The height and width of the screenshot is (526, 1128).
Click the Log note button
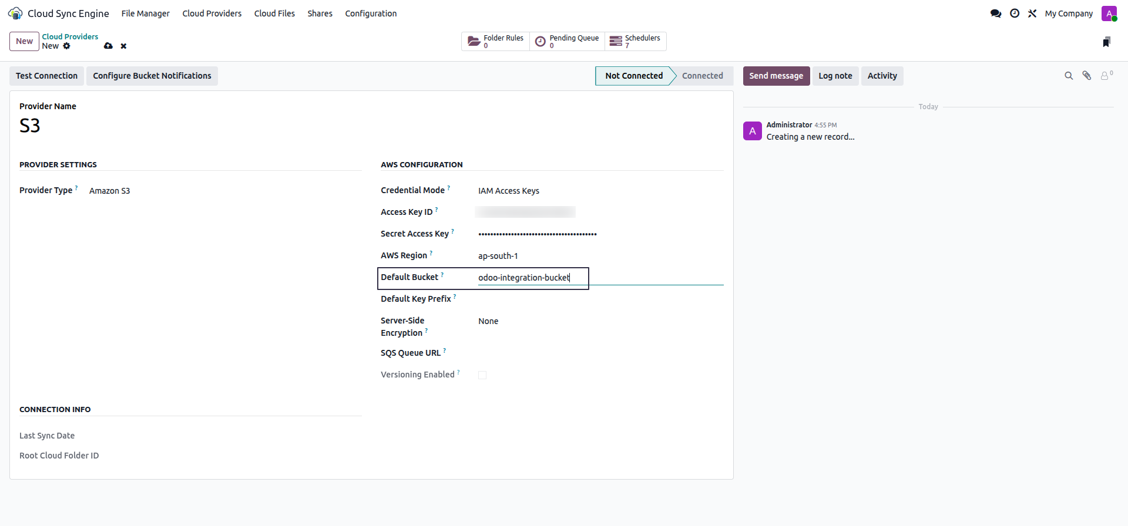tap(835, 76)
